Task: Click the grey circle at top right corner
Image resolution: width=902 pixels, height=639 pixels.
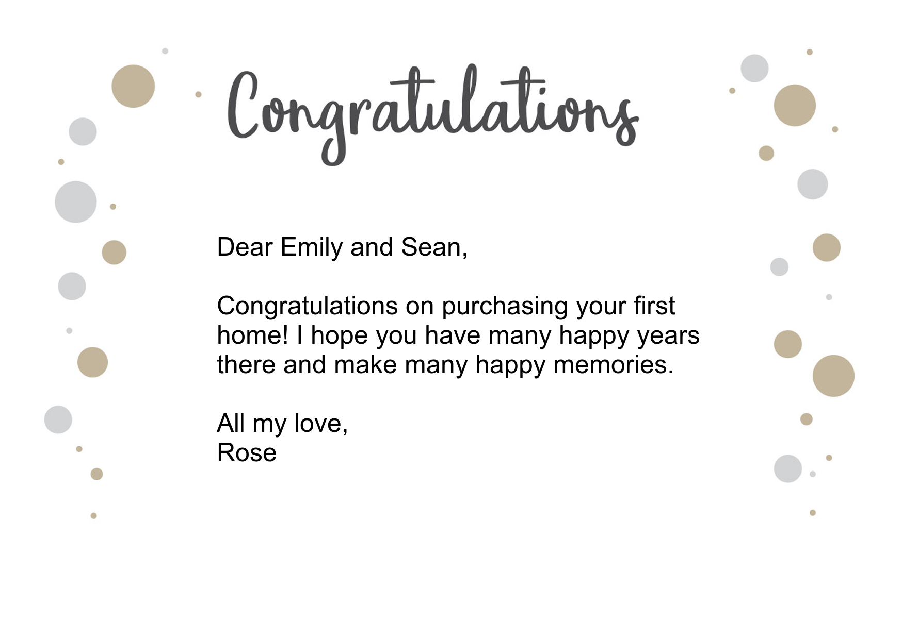Action: [754, 68]
